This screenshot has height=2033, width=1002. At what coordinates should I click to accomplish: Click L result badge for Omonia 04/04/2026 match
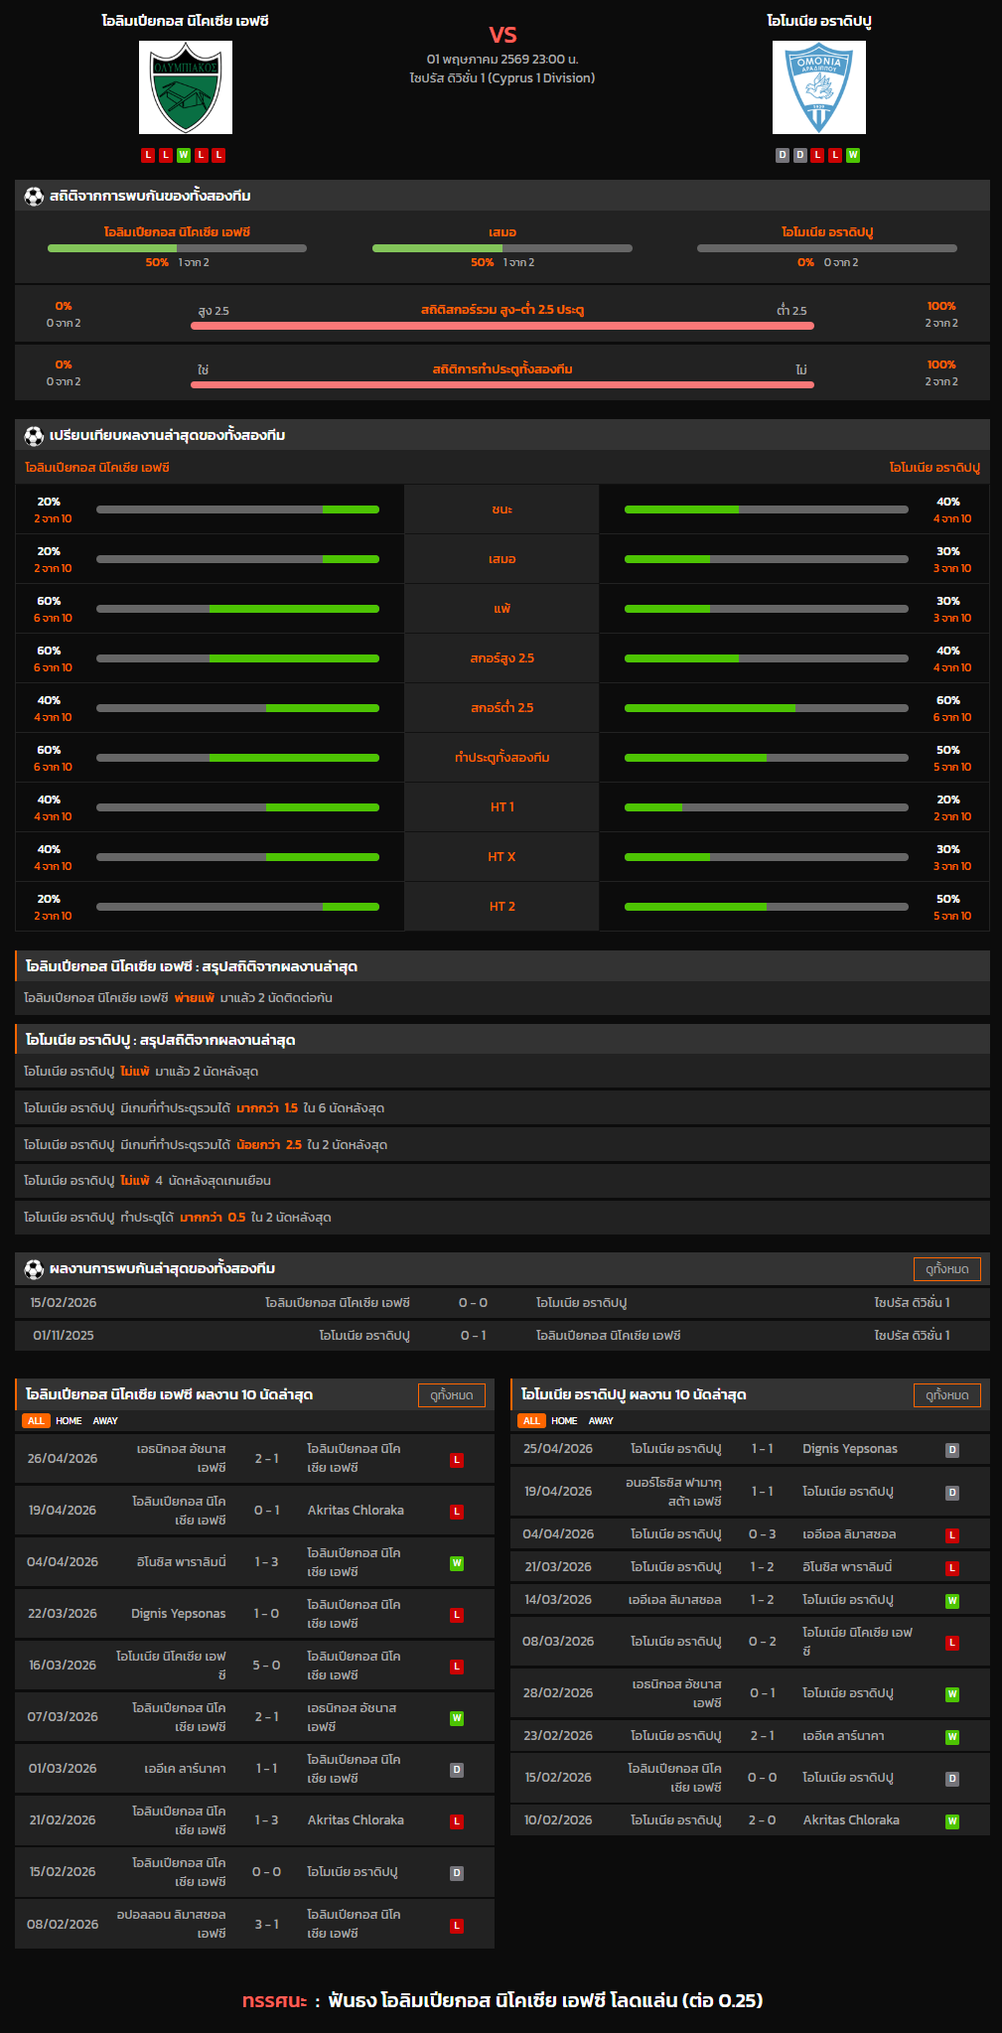[952, 1535]
